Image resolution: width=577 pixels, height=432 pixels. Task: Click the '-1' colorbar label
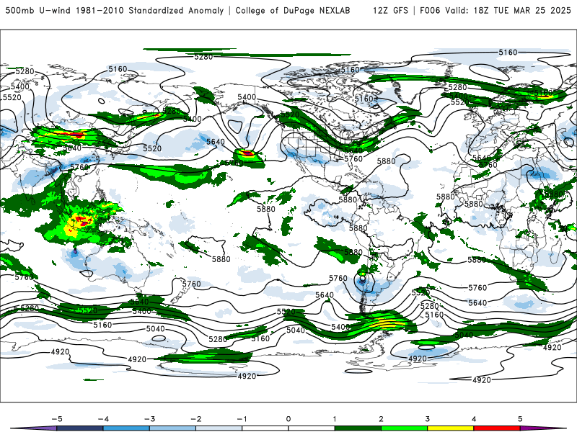tap(242, 419)
